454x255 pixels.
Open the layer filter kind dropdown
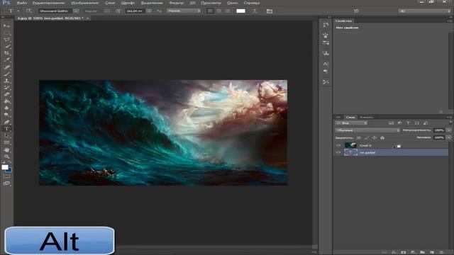tap(351, 123)
